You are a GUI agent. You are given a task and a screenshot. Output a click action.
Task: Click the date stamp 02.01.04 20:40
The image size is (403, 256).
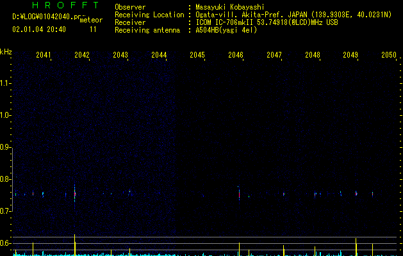[x=39, y=29]
